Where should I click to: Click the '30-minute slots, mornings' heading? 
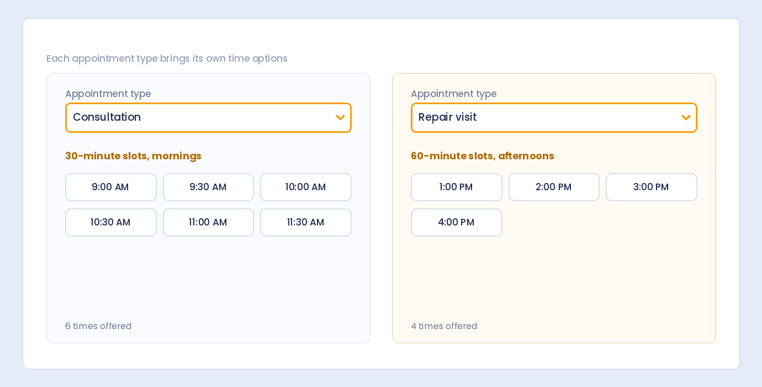pos(133,156)
